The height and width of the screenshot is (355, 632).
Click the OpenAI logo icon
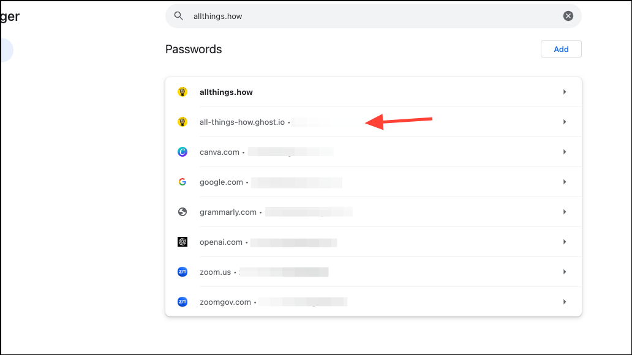pyautogui.click(x=182, y=242)
